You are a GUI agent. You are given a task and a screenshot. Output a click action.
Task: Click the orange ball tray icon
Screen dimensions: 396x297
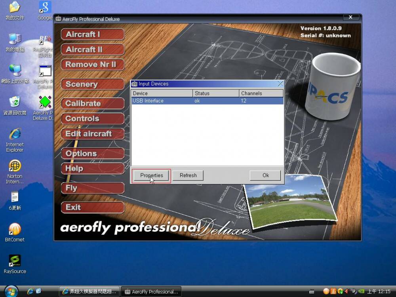326,291
